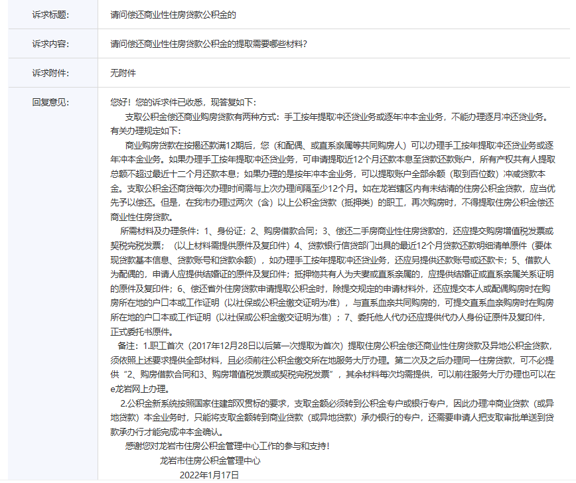This screenshot has height=483, width=576.
Task: Click the 无附件 attachment value
Action: pyautogui.click(x=123, y=73)
